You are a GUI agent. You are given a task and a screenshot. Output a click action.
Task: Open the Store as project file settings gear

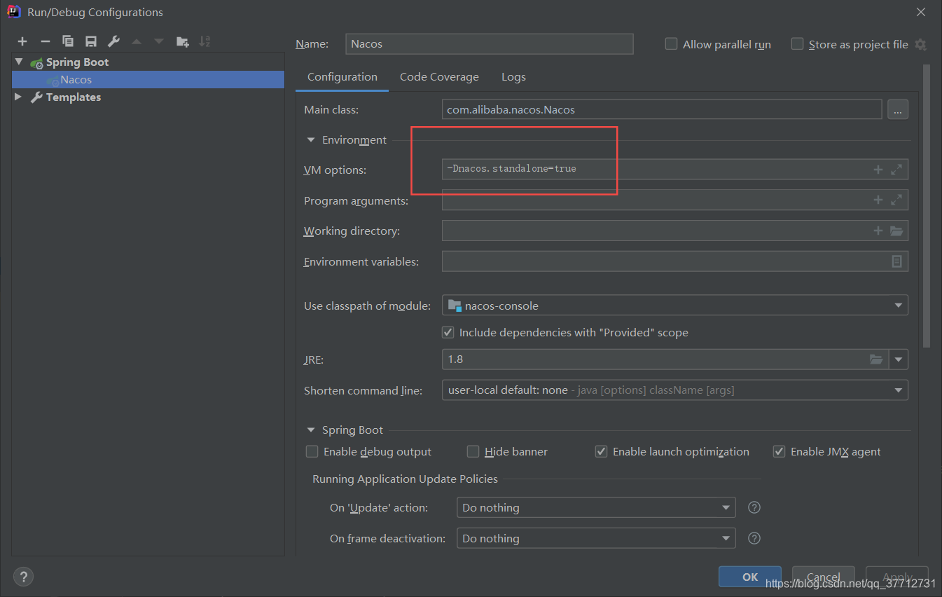tap(921, 44)
